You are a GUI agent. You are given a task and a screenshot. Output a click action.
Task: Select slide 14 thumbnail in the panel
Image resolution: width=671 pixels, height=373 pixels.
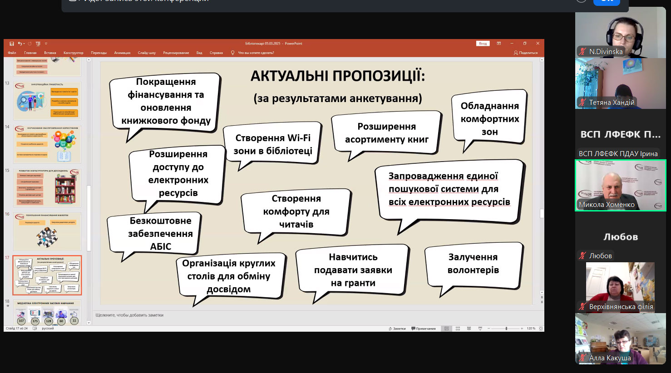(x=47, y=144)
